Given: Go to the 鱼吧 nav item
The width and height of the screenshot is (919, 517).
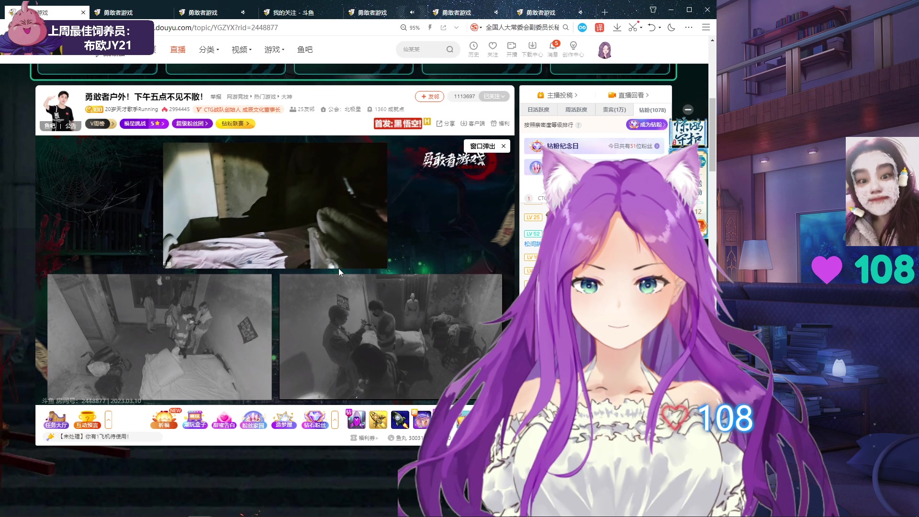Looking at the screenshot, I should point(305,49).
